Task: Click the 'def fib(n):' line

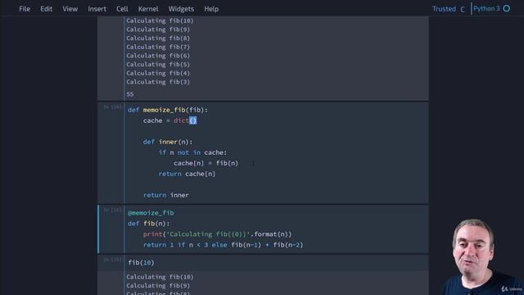Action: pos(148,224)
